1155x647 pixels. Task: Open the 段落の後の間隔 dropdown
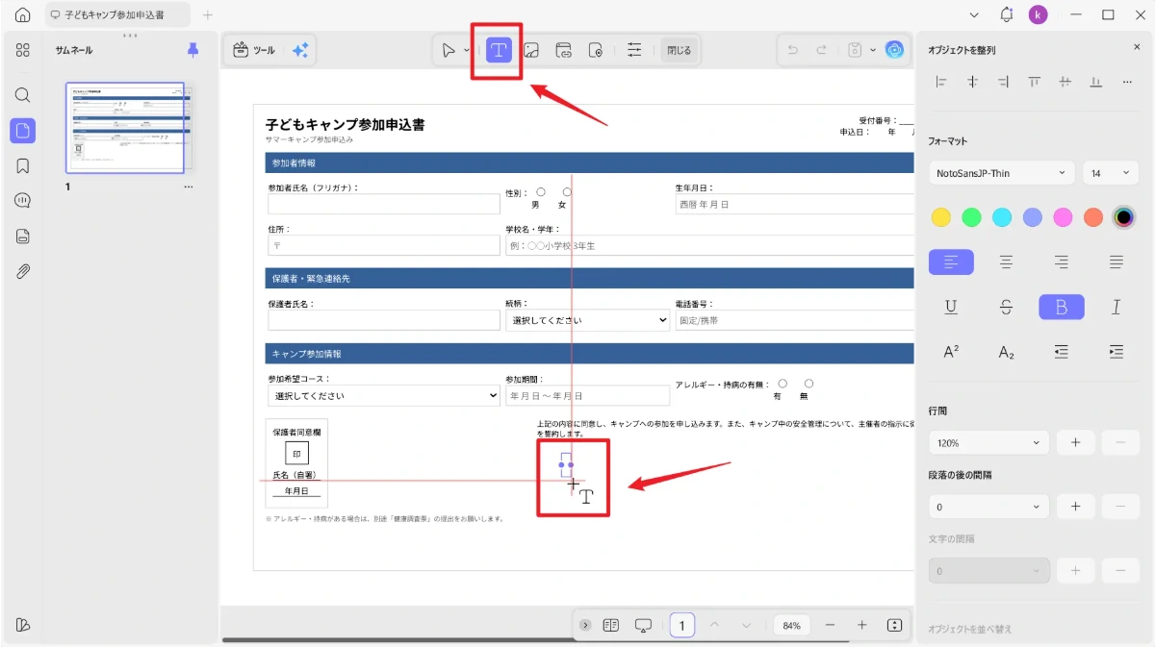[x=988, y=507]
